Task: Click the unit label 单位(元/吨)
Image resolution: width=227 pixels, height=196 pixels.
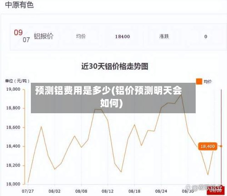Action: (17, 81)
